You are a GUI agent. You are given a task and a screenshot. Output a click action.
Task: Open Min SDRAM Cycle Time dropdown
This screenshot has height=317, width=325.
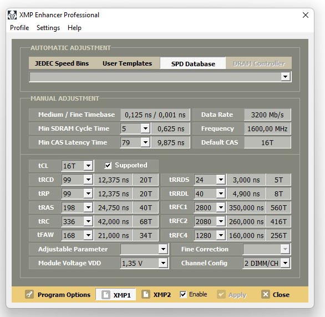click(145, 128)
